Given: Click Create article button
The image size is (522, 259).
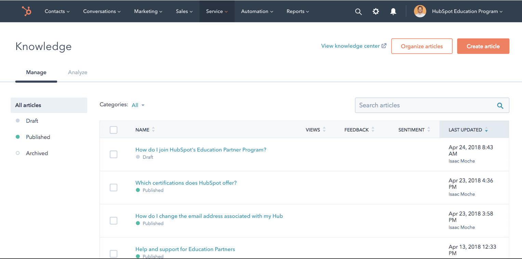Looking at the screenshot, I should tap(483, 46).
